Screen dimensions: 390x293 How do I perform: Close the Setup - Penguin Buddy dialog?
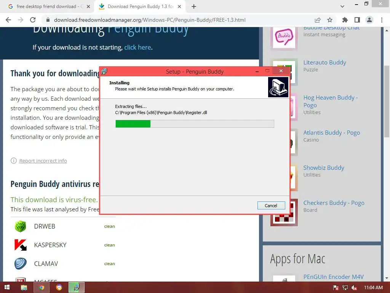click(x=281, y=71)
